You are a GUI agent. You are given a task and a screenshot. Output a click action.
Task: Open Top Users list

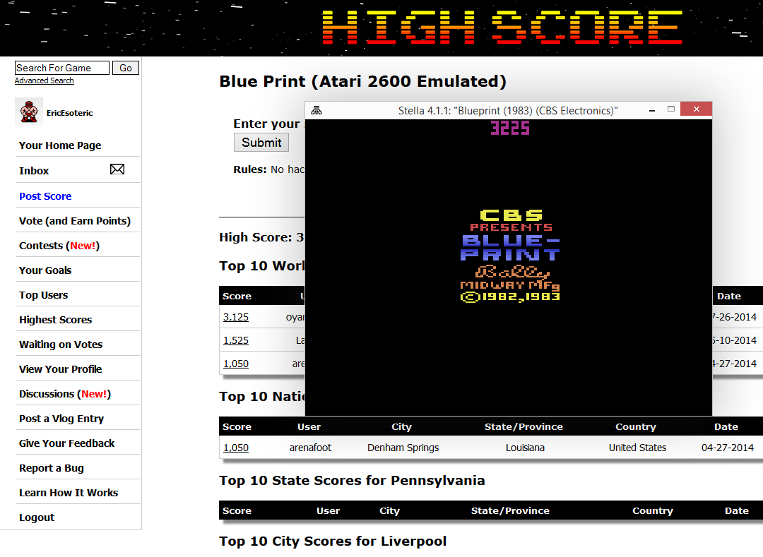[43, 296]
